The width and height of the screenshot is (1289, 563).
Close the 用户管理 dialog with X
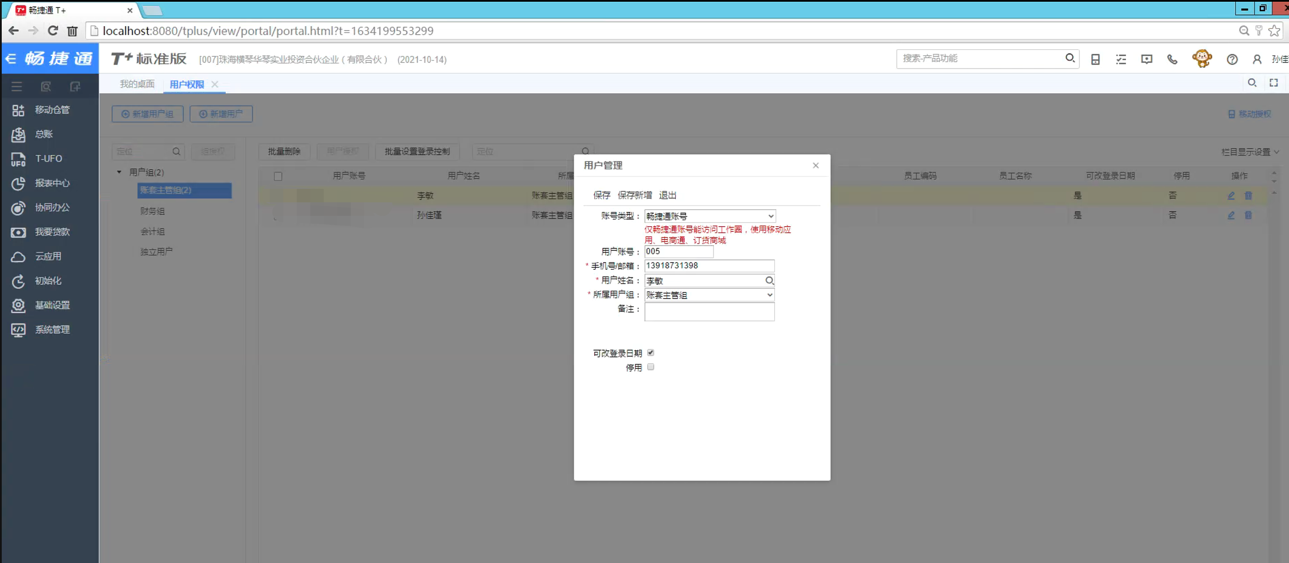[x=815, y=166]
